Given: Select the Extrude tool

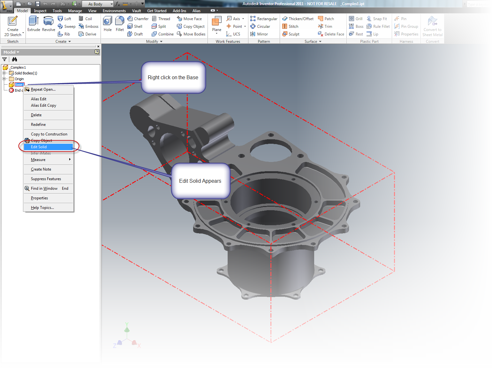Looking at the screenshot, I should click(34, 24).
